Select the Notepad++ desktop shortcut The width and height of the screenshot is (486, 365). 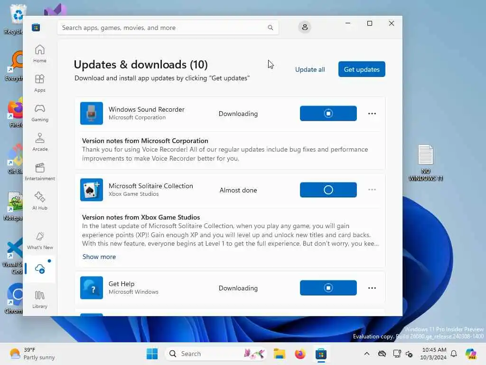[14, 206]
